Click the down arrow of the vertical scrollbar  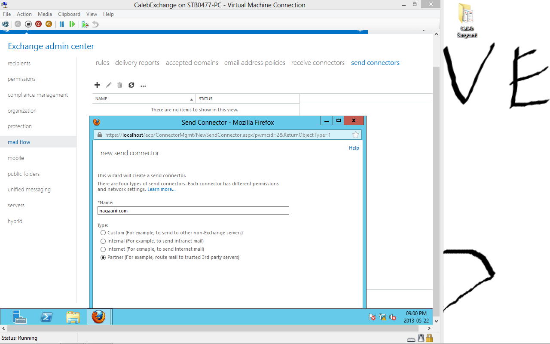pyautogui.click(x=437, y=321)
